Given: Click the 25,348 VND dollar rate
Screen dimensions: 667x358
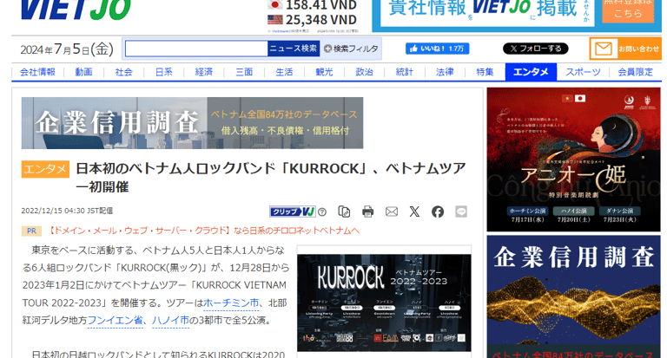Looking at the screenshot, I should click(321, 20).
